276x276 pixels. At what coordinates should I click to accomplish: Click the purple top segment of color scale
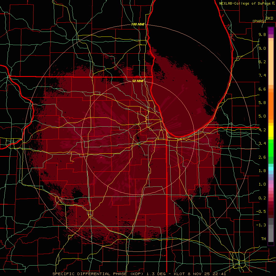pyautogui.click(x=271, y=31)
